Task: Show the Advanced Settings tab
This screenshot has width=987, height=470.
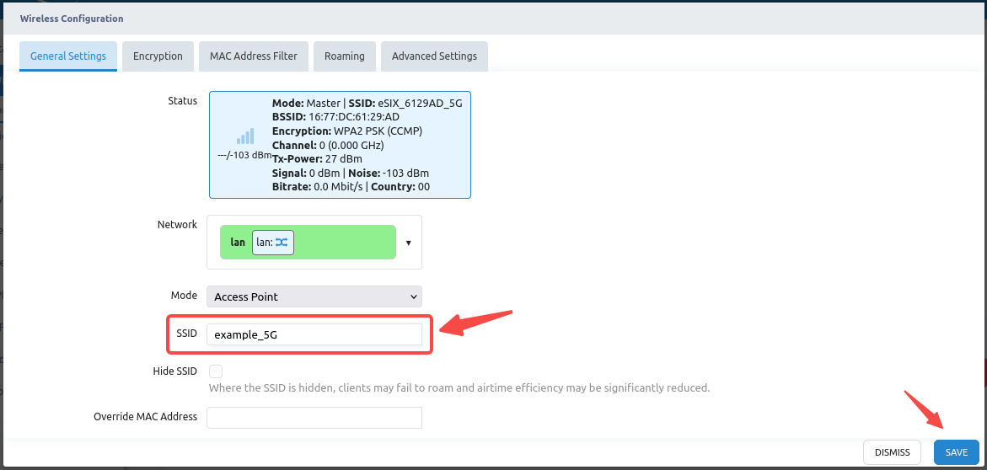Action: pyautogui.click(x=434, y=56)
